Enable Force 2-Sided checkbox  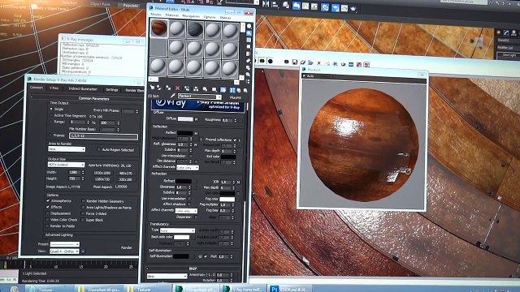click(83, 213)
